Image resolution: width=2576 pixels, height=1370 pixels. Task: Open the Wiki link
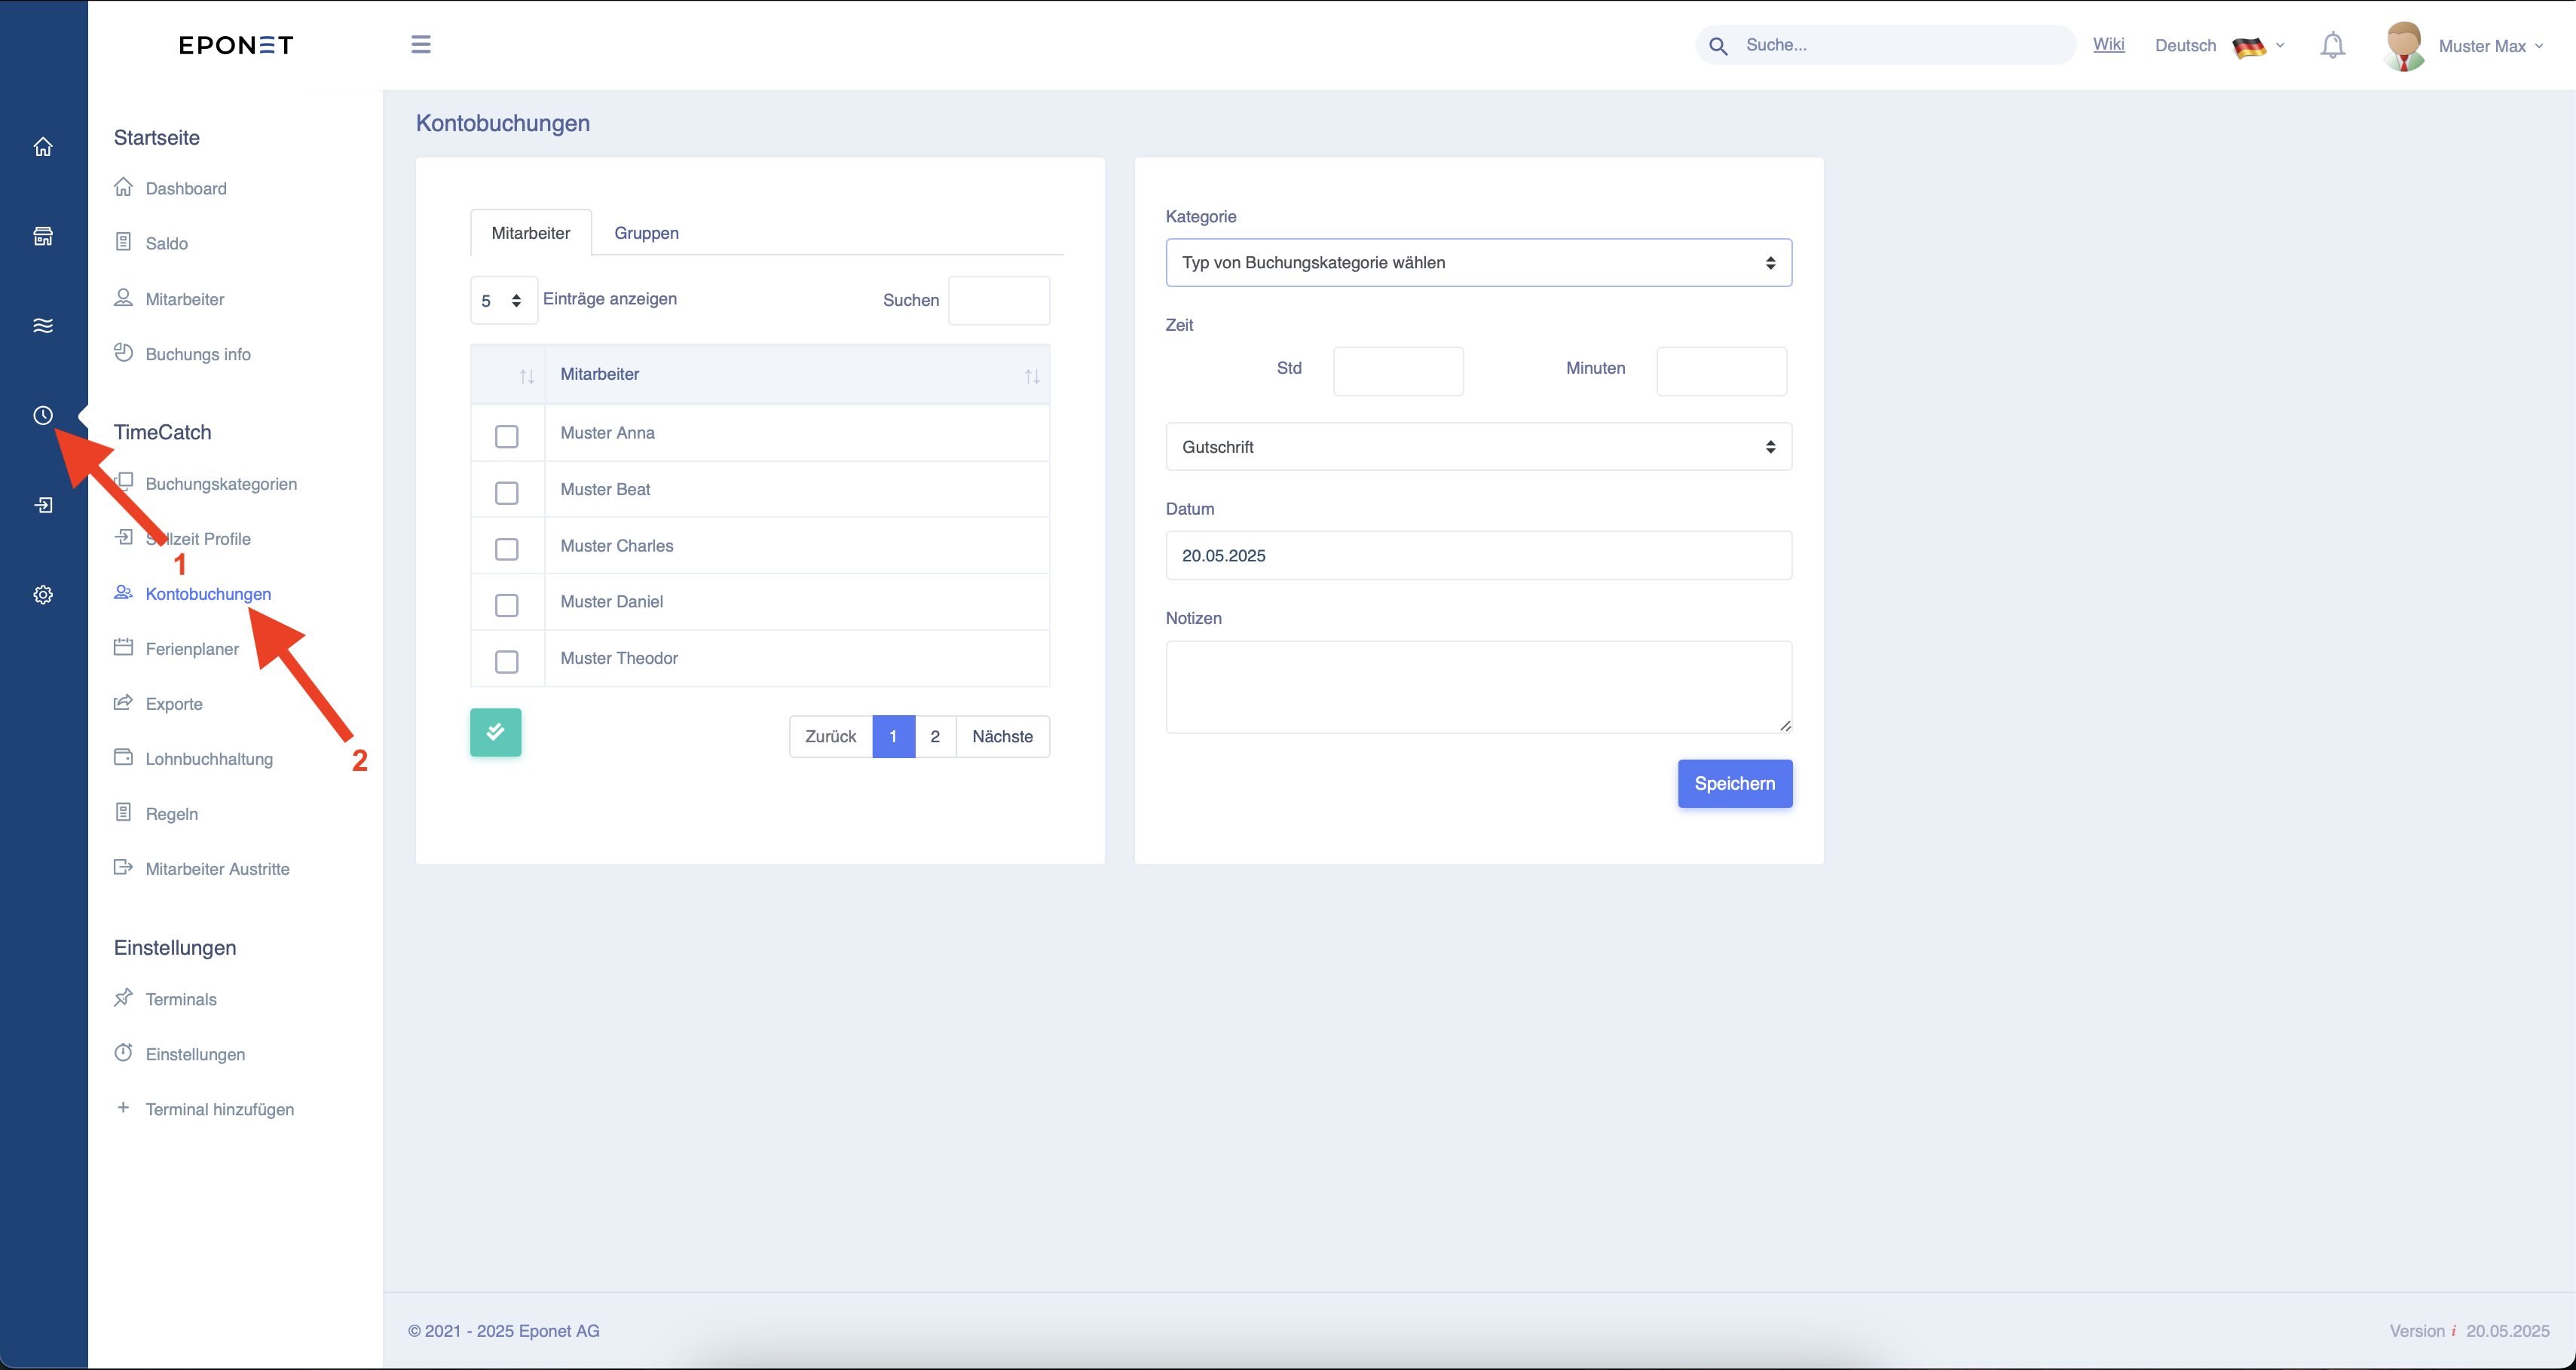[2108, 44]
